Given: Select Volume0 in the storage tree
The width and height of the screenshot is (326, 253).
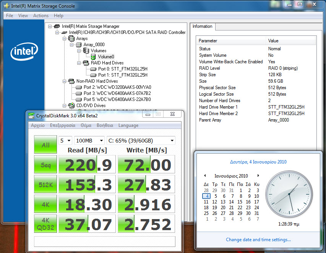Looking at the screenshot, I should 106,57.
